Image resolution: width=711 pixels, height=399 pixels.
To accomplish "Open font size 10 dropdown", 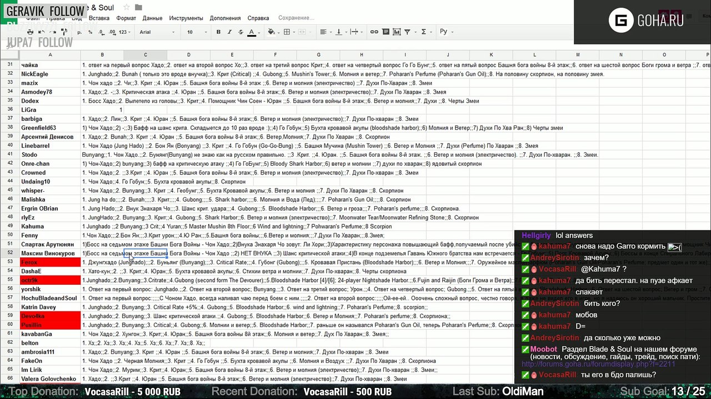I will [197, 32].
